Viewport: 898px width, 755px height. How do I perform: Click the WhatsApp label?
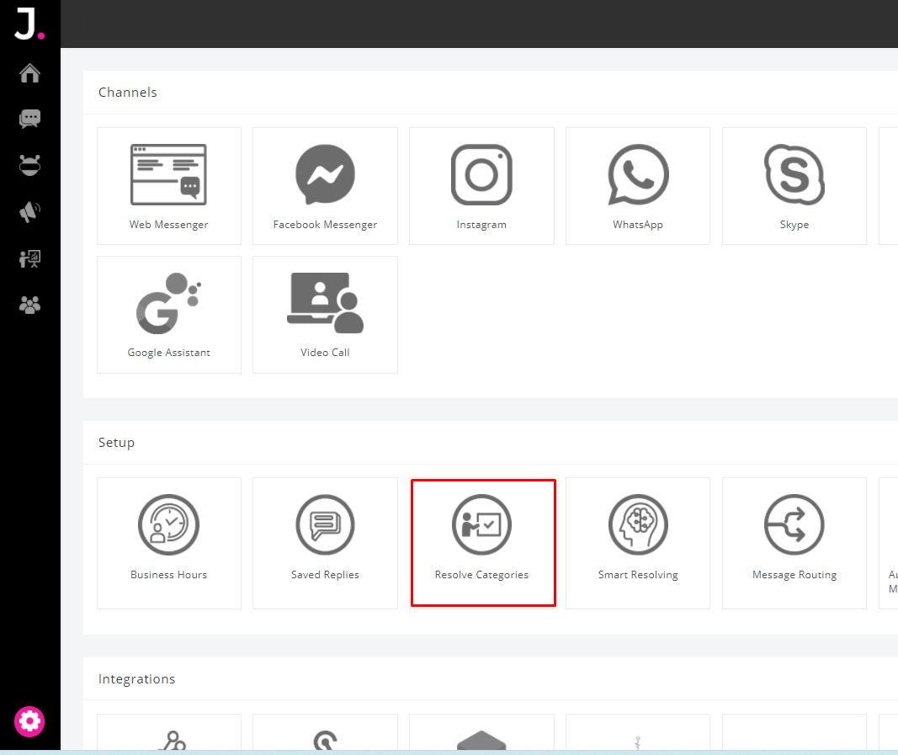(x=638, y=225)
